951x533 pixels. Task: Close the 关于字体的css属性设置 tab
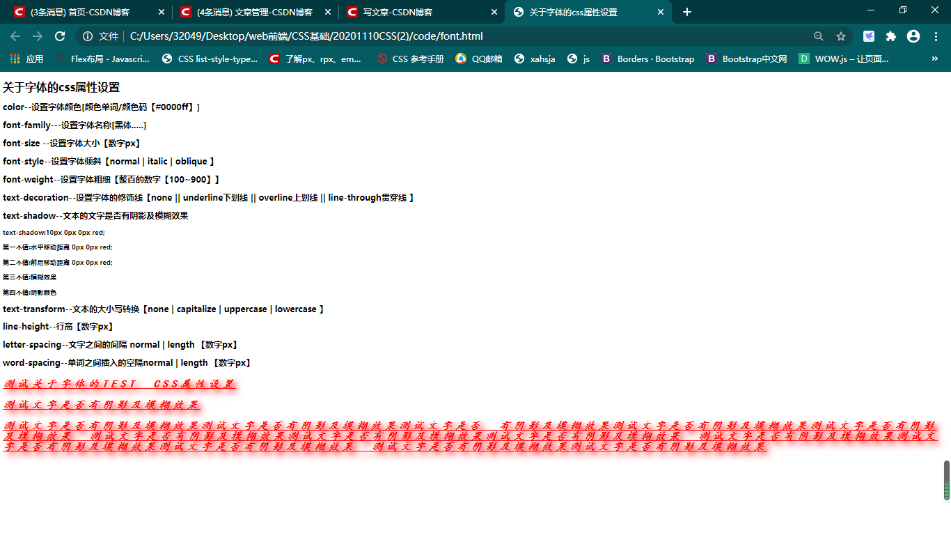(x=661, y=13)
